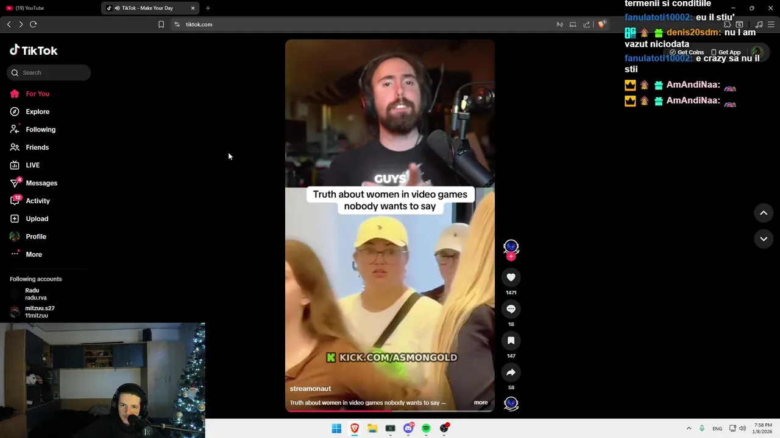Screen dimensions: 780x438
Task: Click the Search input field
Action: click(49, 72)
